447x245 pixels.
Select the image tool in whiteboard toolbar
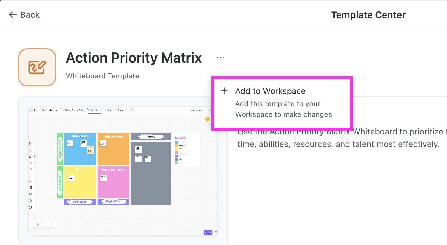[x=30, y=207]
